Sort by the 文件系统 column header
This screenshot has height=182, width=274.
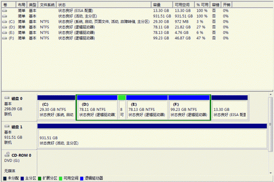pyautogui.click(x=47, y=5)
